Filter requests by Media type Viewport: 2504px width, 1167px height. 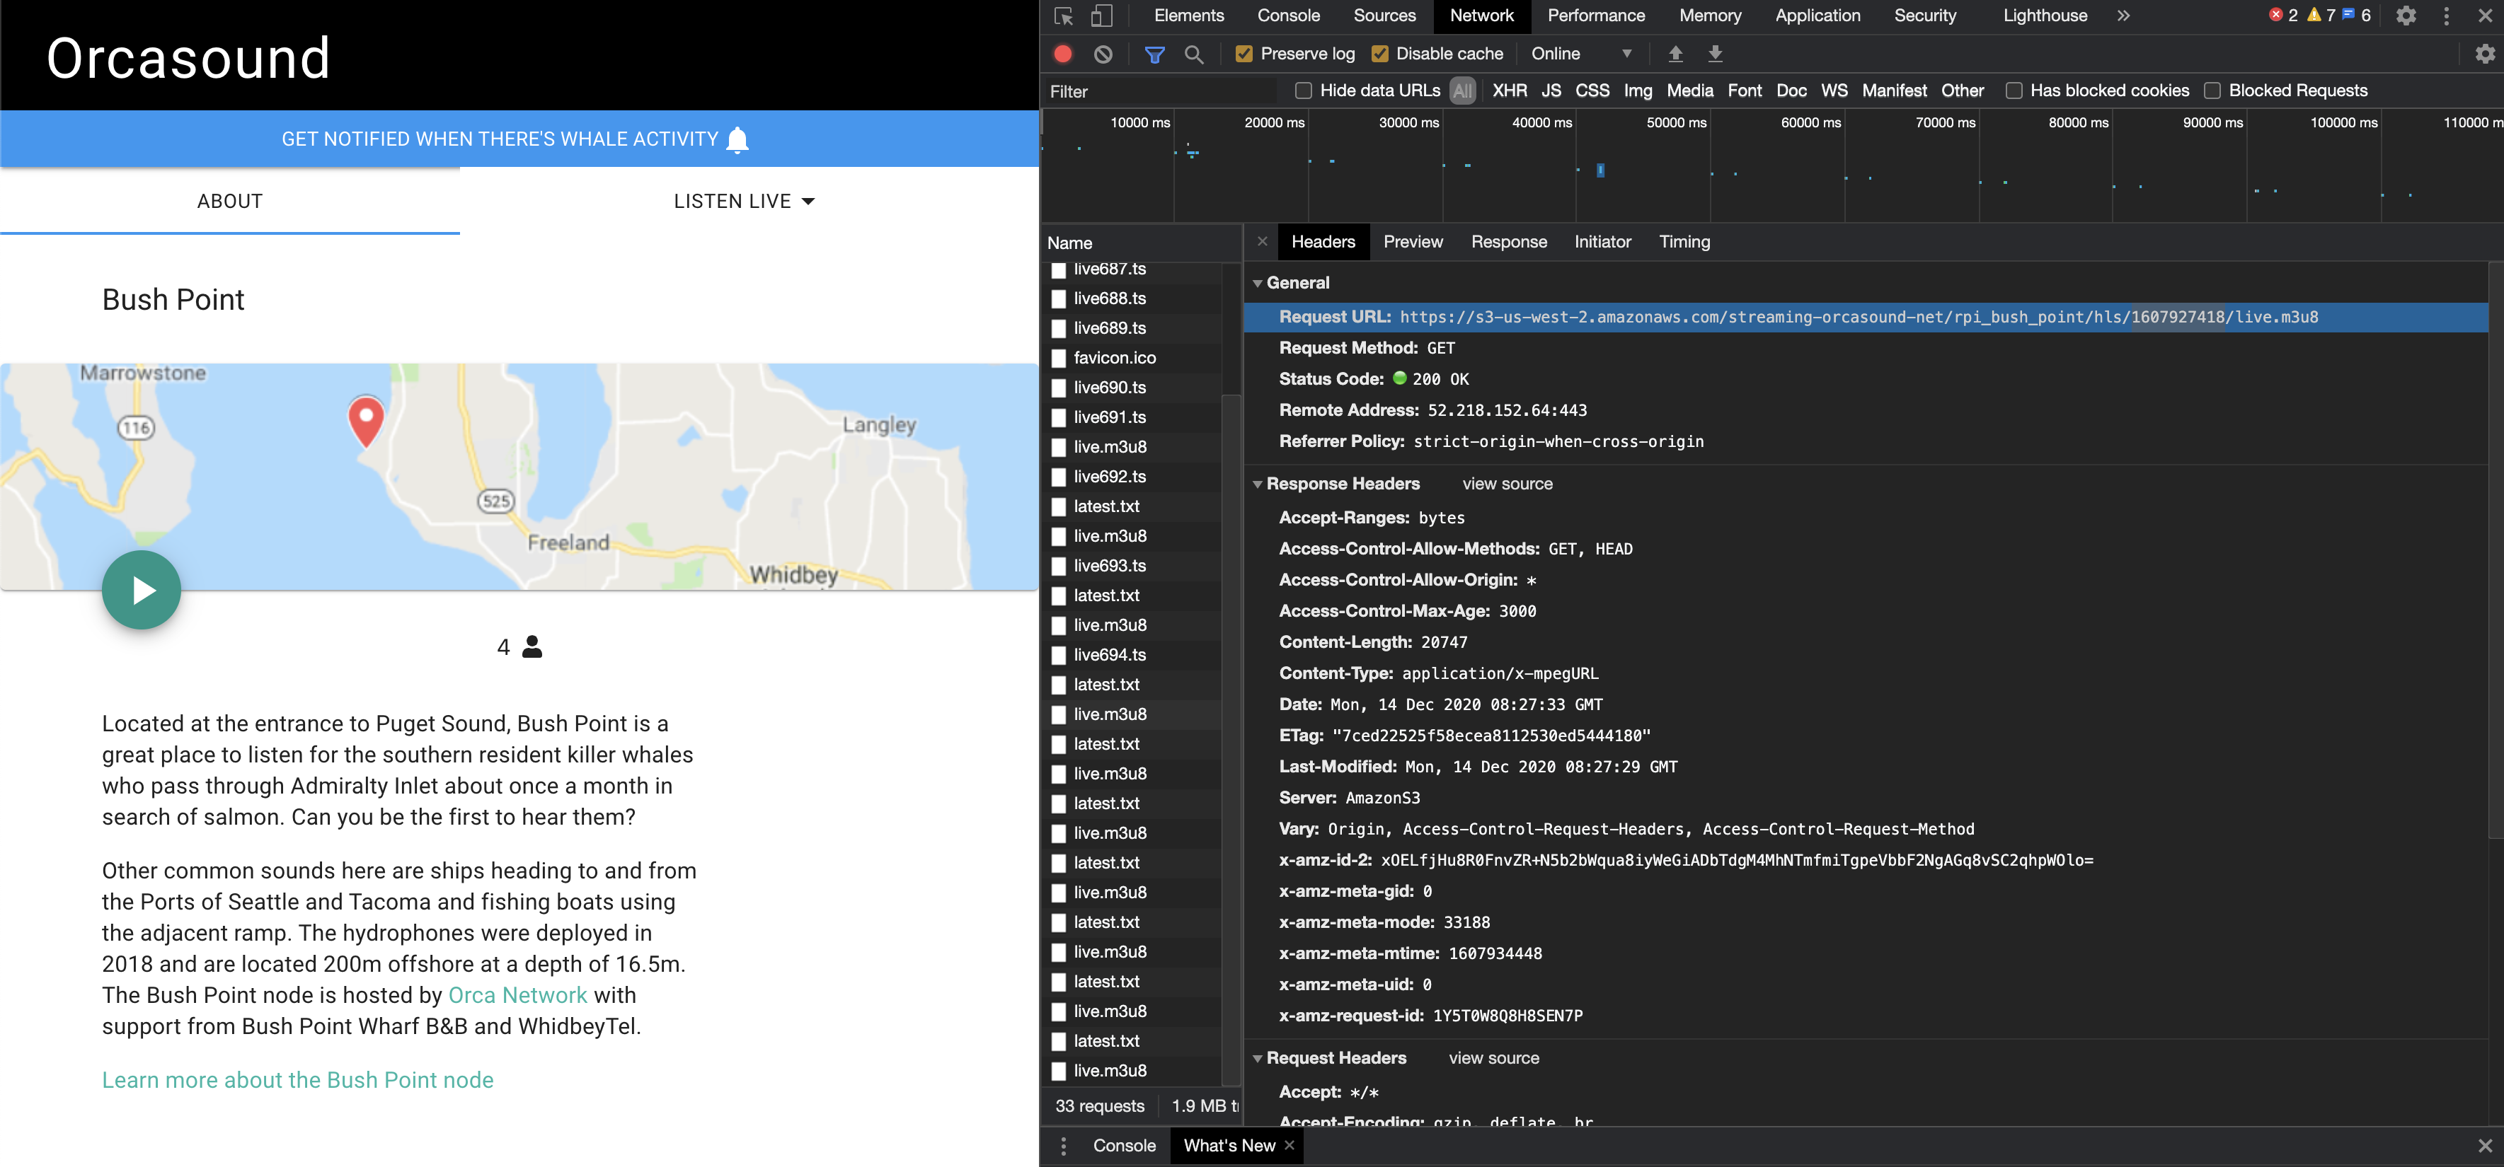pyautogui.click(x=1689, y=91)
